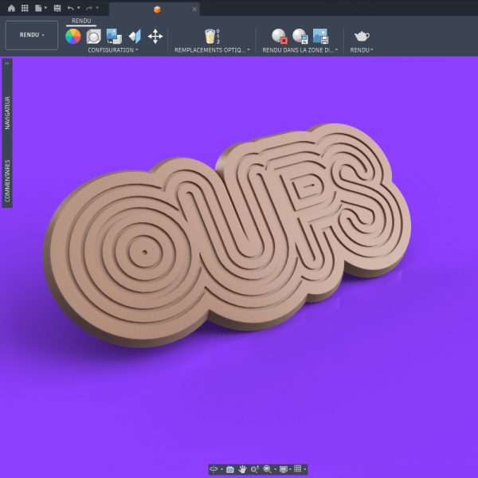Click the teapot Render icon
The height and width of the screenshot is (478, 478).
pyautogui.click(x=362, y=37)
